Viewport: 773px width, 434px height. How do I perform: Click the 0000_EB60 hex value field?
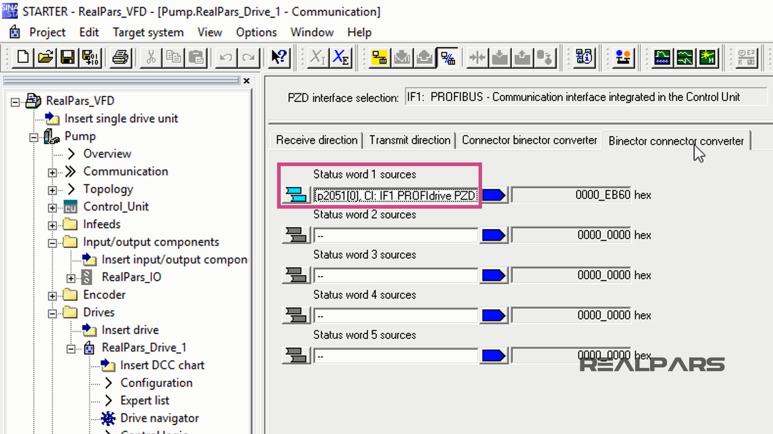pos(570,194)
